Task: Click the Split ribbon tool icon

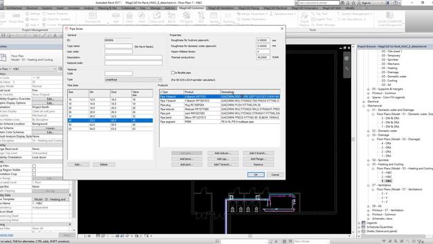Action: click(x=116, y=18)
